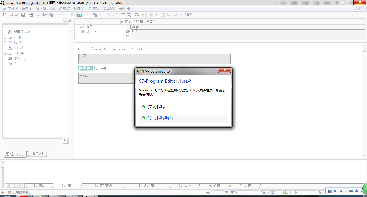Click the New file toolbar icon
The width and height of the screenshot is (367, 197).
pyautogui.click(x=5, y=15)
